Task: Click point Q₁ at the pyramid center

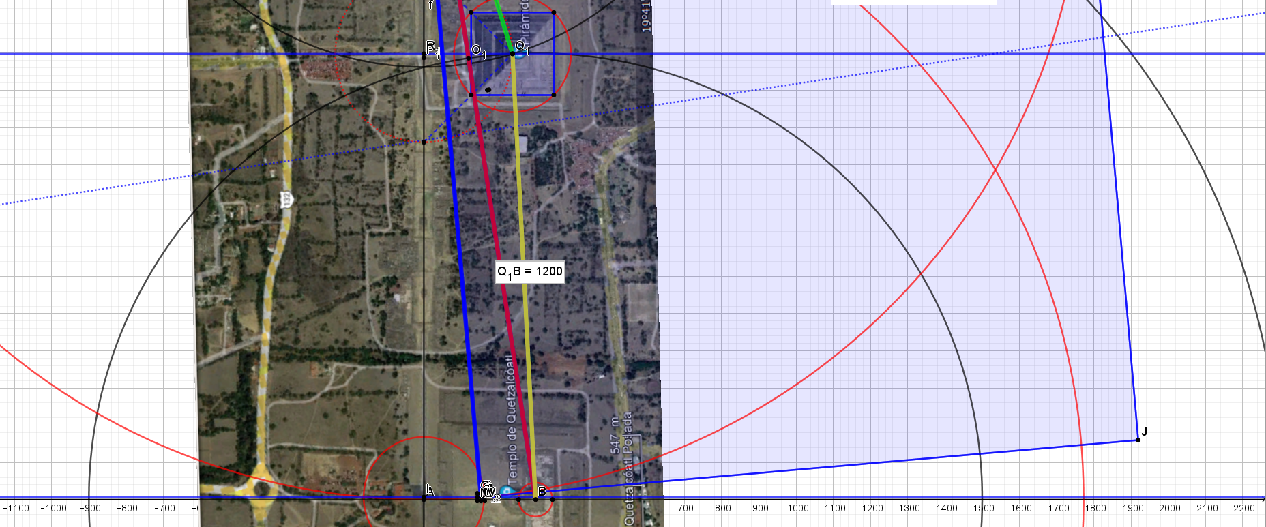Action: click(x=513, y=53)
